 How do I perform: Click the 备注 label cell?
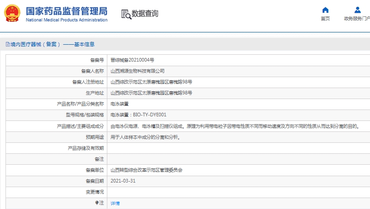coord(56,159)
